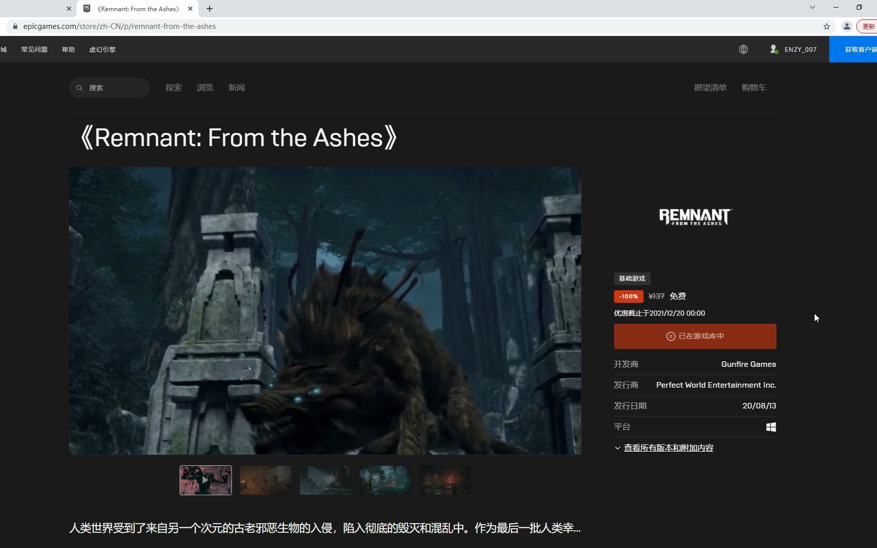Open 常见问题 FAQ menu item
Image resolution: width=877 pixels, height=548 pixels.
tap(35, 49)
